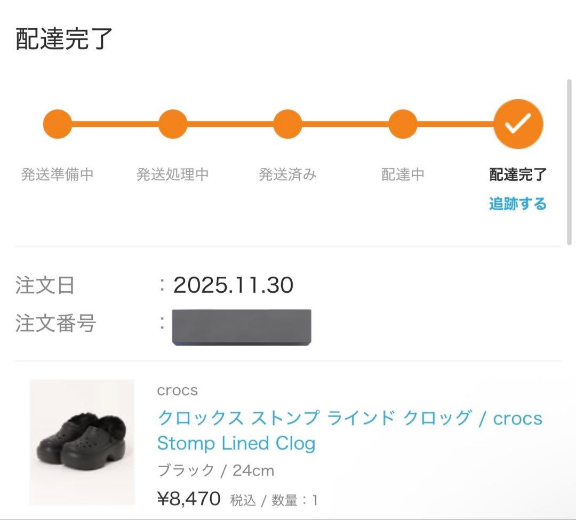
Task: Click the shipment progress bar line
Action: tap(229, 123)
